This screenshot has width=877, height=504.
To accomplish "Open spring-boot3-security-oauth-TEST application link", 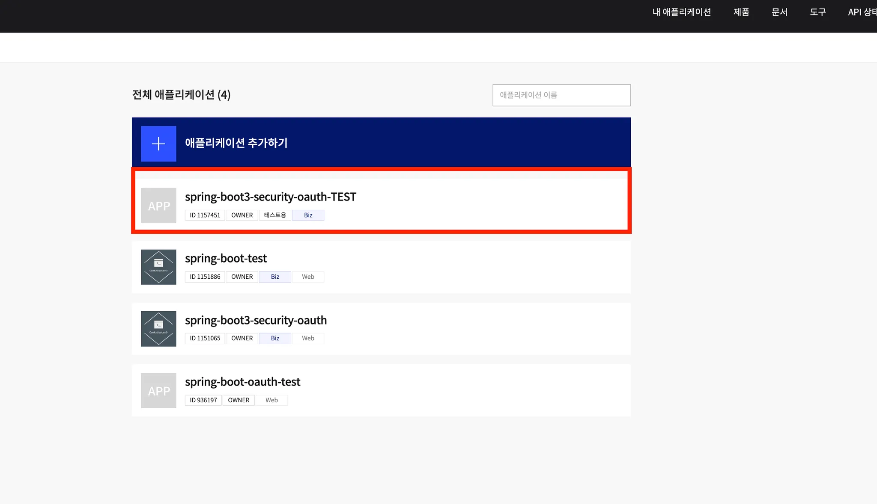I will pos(270,197).
